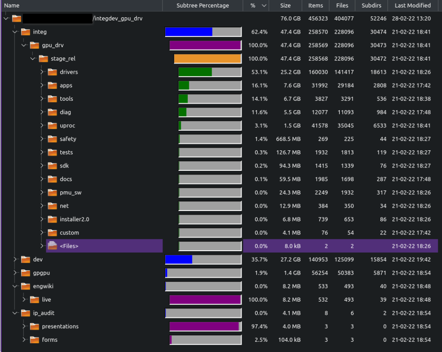Screen dimensions: 442x352
Task: Collapse the gpu_drv folder node
Action: [24, 46]
